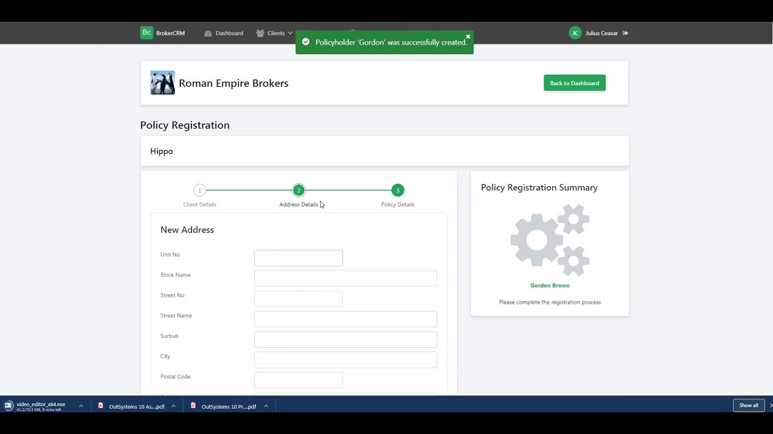Click the Back to Dashboard button
Image resolution: width=773 pixels, height=434 pixels.
tap(574, 83)
